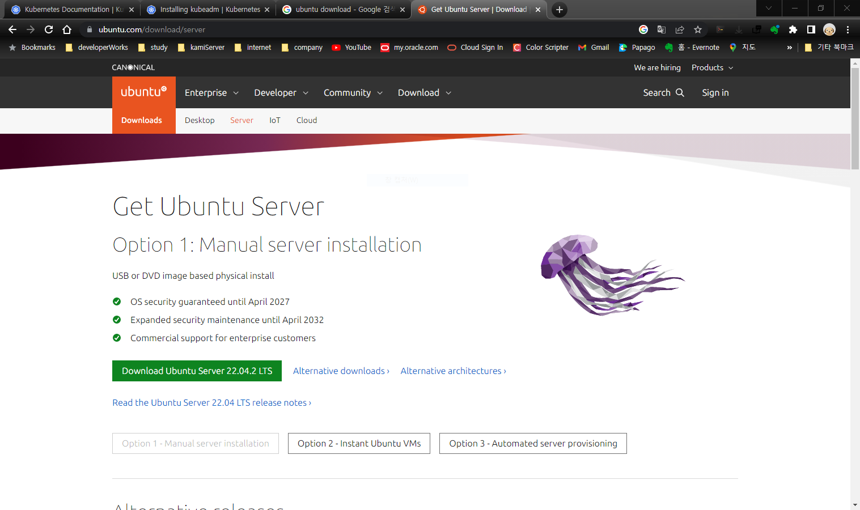The image size is (860, 510).
Task: Expand the Download navigation menu
Action: (425, 92)
